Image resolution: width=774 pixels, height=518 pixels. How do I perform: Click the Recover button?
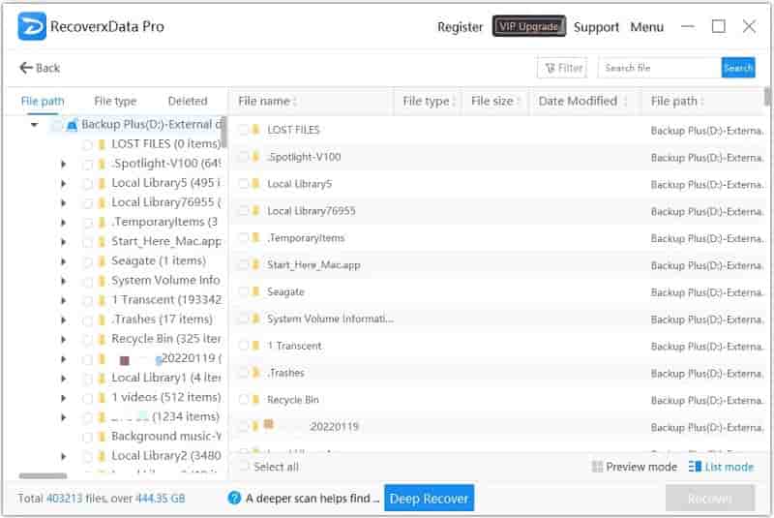[710, 498]
